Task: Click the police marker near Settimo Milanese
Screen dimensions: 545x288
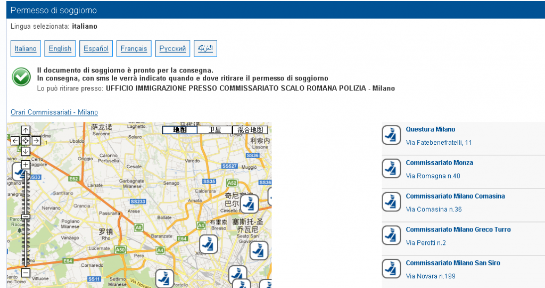Action: tap(164, 278)
